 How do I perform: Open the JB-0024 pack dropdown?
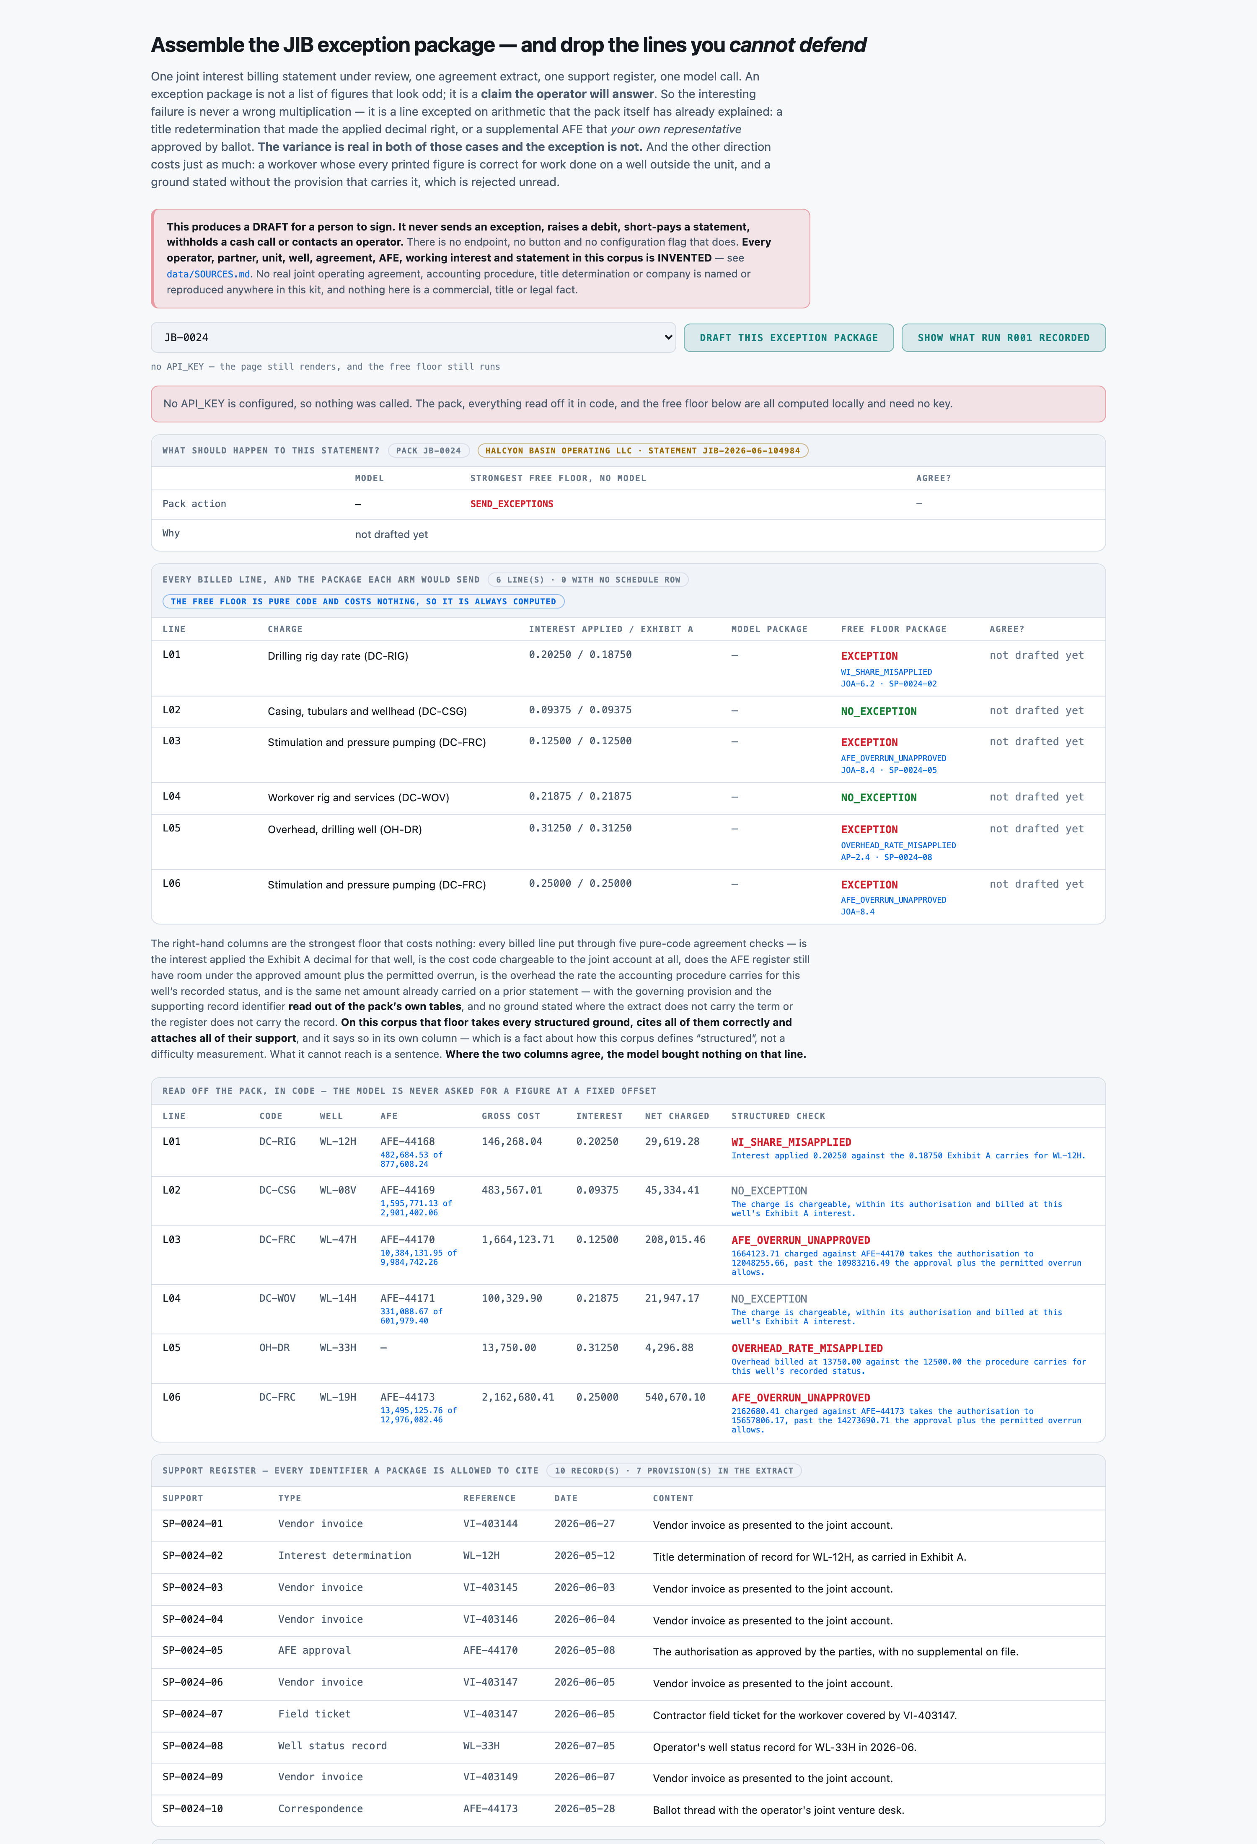(412, 337)
